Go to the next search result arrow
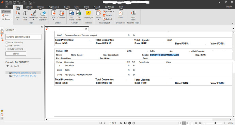The width and height of the screenshot is (235, 125). [7, 66]
